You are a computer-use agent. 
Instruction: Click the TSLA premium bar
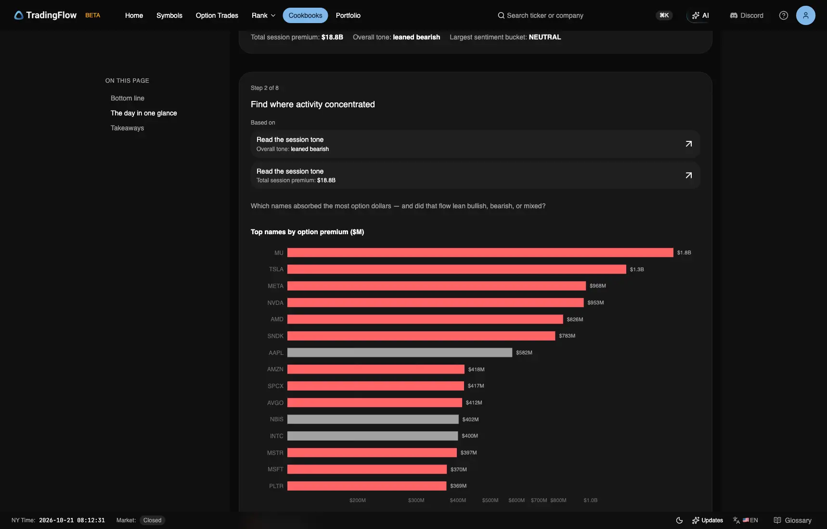[x=457, y=269]
